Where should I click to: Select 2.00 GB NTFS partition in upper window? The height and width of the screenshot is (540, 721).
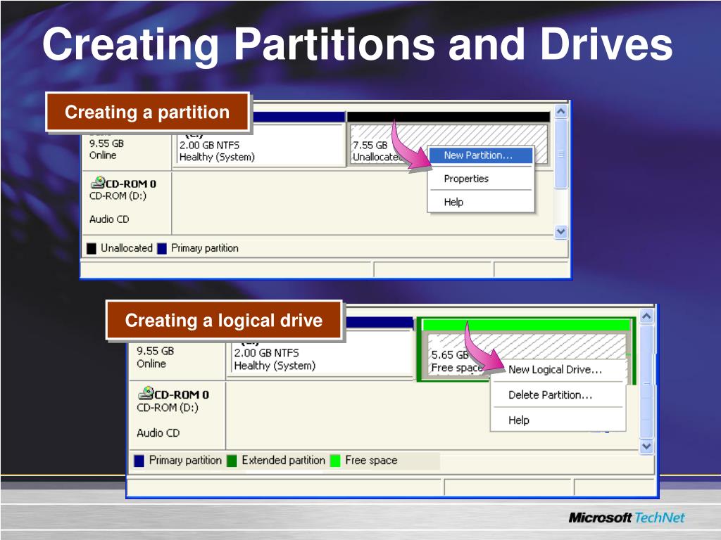click(261, 145)
